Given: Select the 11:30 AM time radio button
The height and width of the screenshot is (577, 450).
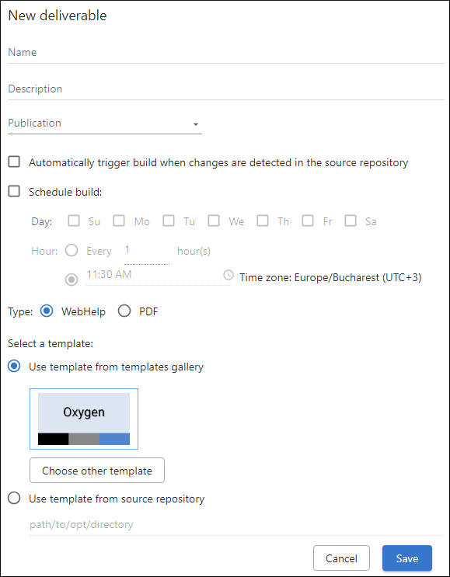Looking at the screenshot, I should click(x=72, y=280).
